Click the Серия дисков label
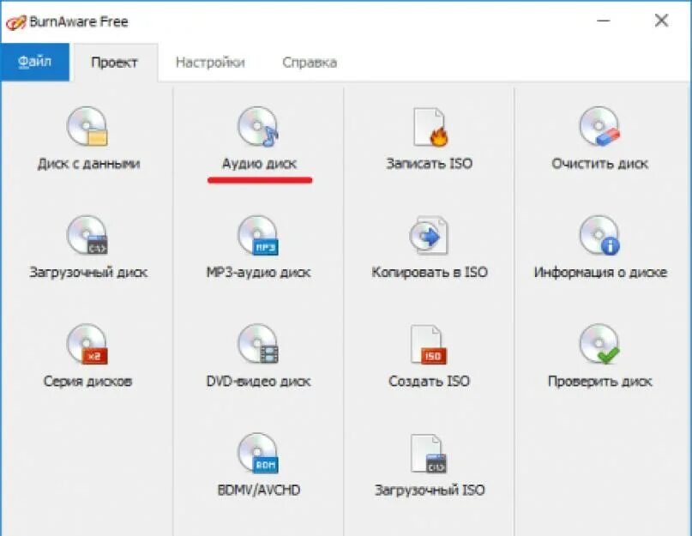The width and height of the screenshot is (692, 536). point(87,382)
